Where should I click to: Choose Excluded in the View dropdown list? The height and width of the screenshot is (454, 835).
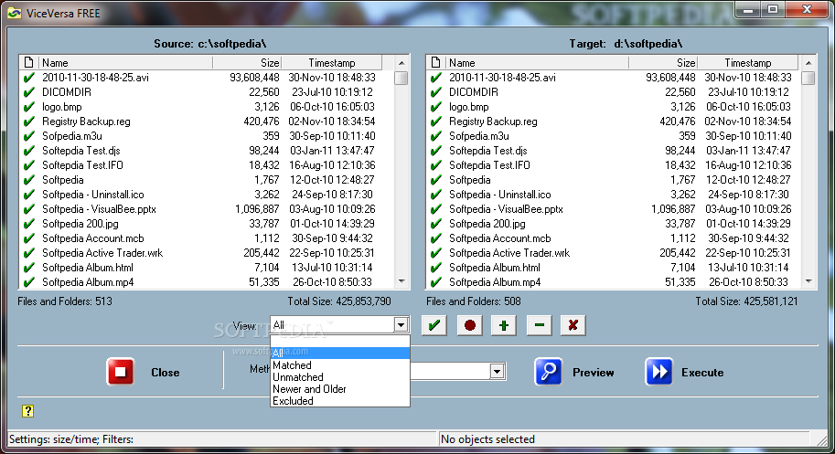[339, 401]
